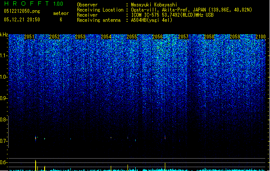Click the 'Receiving Location' label
The height and width of the screenshot is (171, 270).
point(100,10)
